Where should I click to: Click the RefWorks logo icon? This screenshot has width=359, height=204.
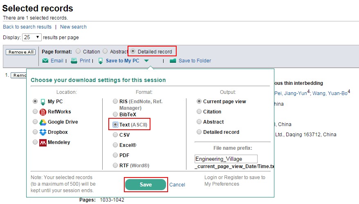[x=43, y=112]
